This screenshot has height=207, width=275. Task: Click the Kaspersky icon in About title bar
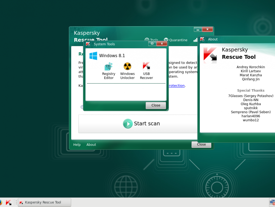click(202, 39)
